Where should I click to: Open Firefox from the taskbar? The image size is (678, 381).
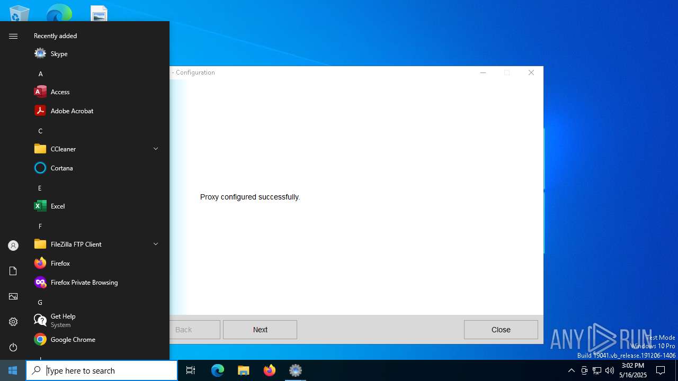pos(270,370)
